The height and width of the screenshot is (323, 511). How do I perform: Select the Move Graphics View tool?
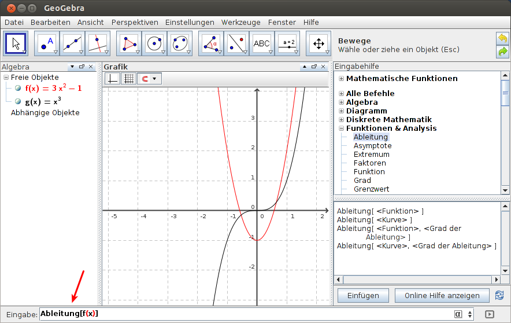[319, 43]
